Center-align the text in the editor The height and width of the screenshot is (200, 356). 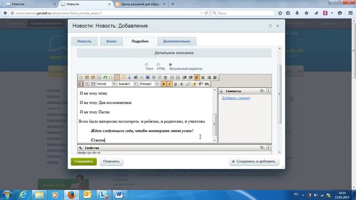202,78
